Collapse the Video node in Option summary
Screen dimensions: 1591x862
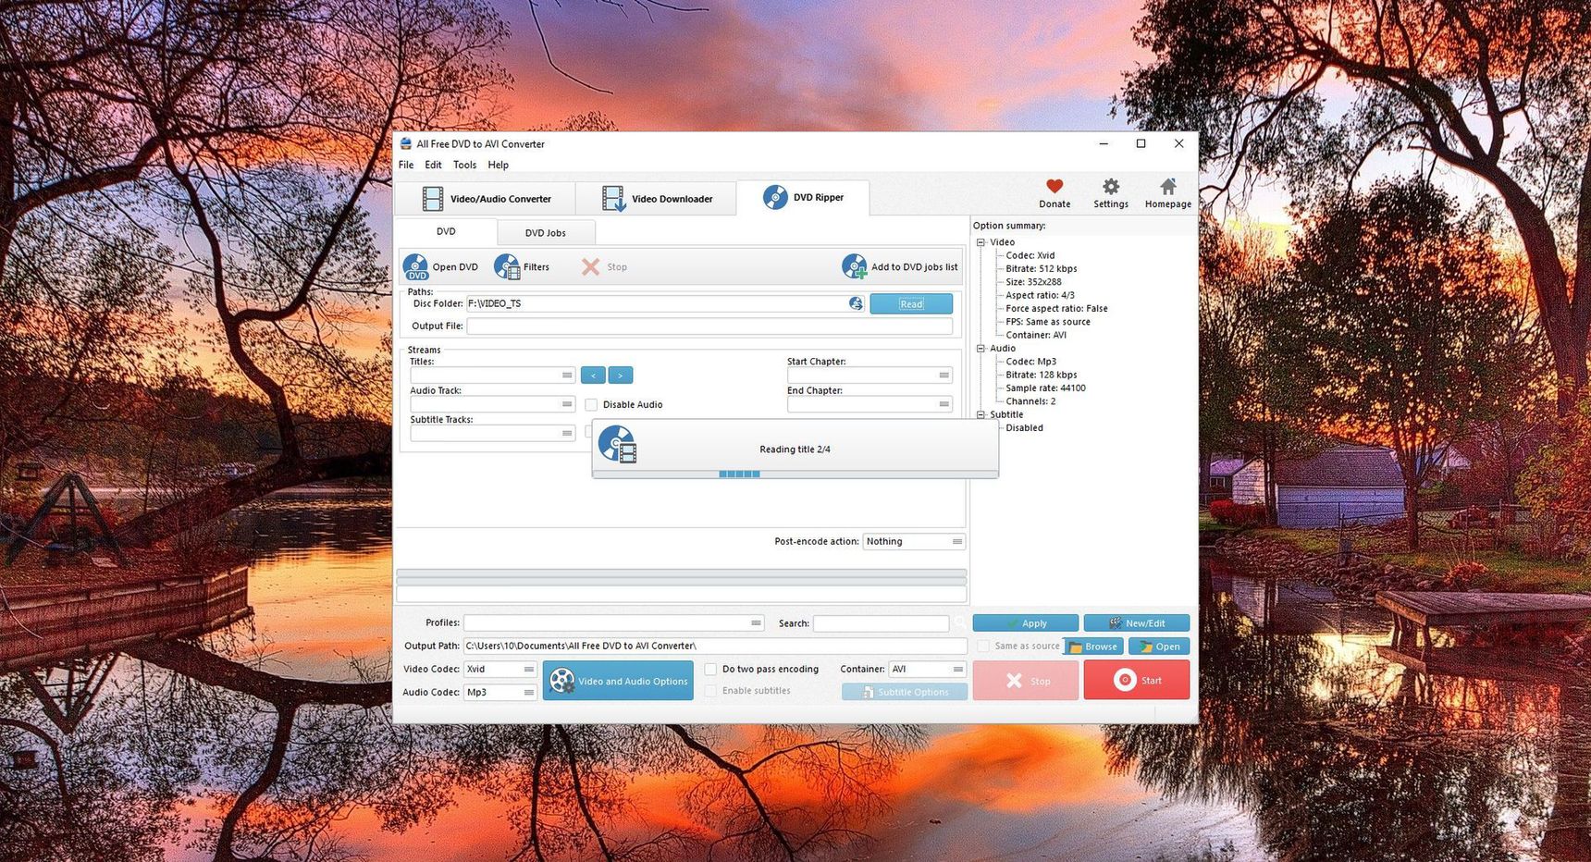tap(980, 242)
